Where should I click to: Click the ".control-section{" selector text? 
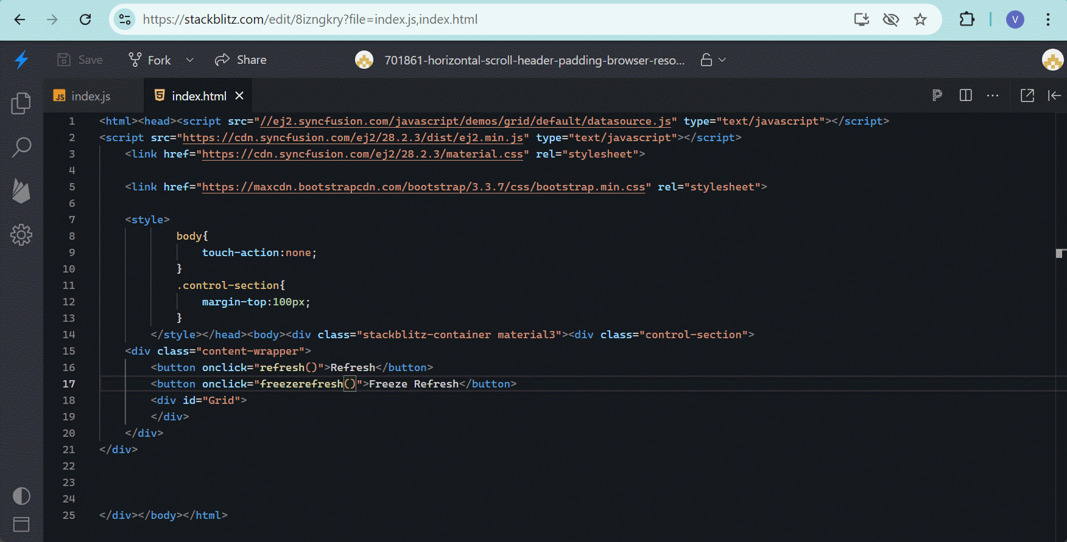[231, 285]
